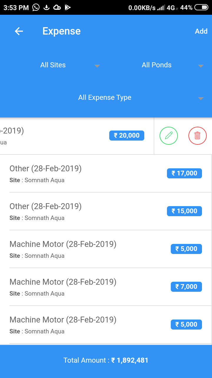Tap the Expense page title

[62, 31]
